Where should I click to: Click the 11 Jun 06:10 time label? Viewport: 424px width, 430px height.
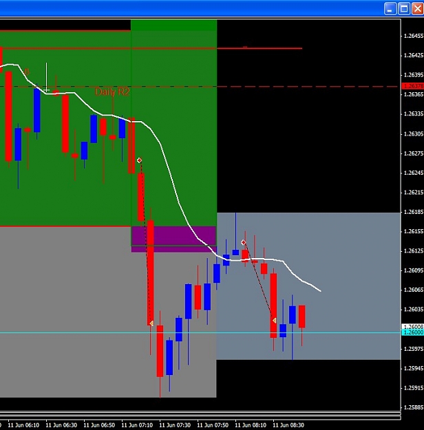[x=23, y=425]
